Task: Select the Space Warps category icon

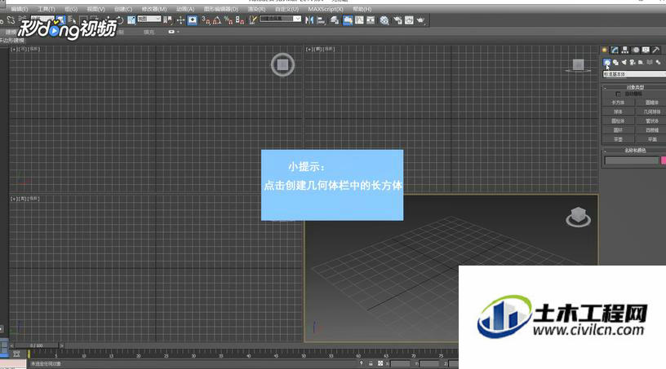Action: [650, 63]
